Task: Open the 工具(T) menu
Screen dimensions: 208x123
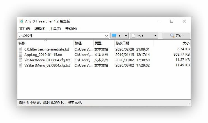Action: (x=55, y=29)
